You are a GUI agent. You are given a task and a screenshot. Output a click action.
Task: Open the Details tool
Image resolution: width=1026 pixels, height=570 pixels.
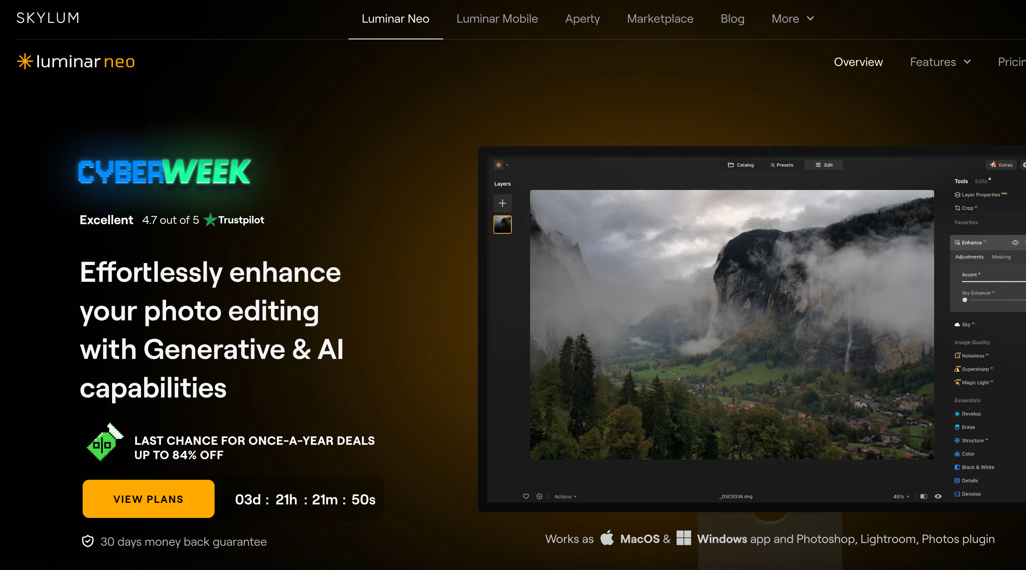point(966,481)
